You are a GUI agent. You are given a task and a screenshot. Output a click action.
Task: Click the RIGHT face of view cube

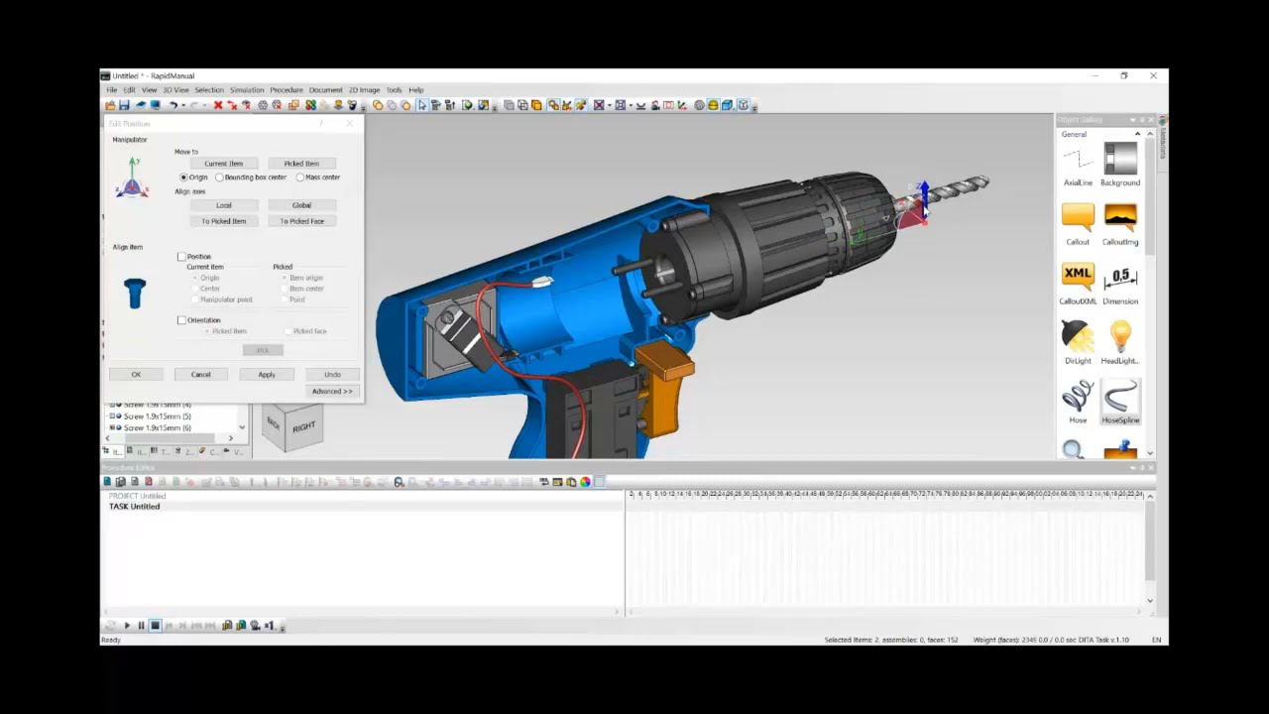pos(303,427)
